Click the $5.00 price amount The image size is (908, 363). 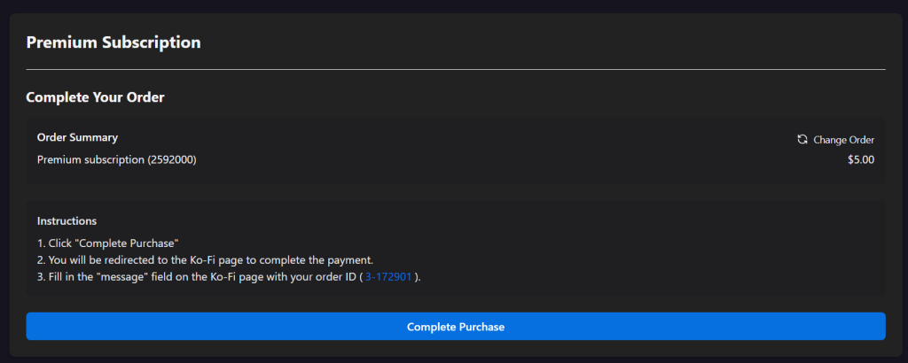(x=861, y=160)
